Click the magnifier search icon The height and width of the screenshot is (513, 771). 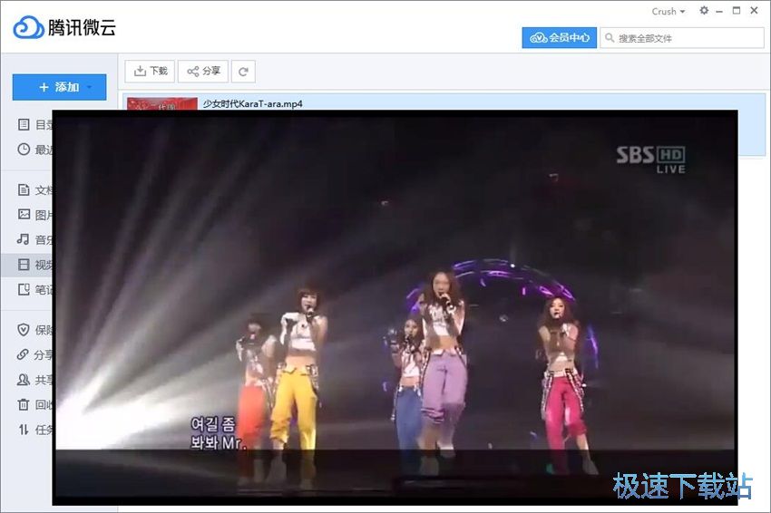[x=610, y=38]
